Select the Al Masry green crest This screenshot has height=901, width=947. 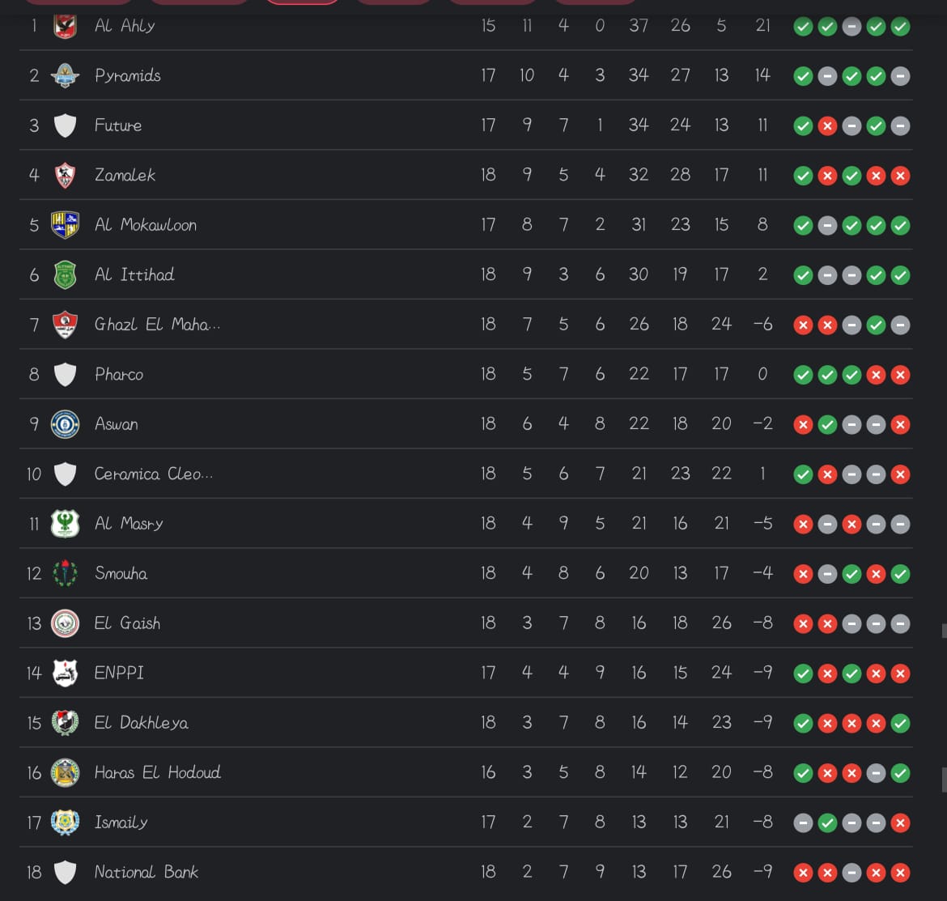65,524
